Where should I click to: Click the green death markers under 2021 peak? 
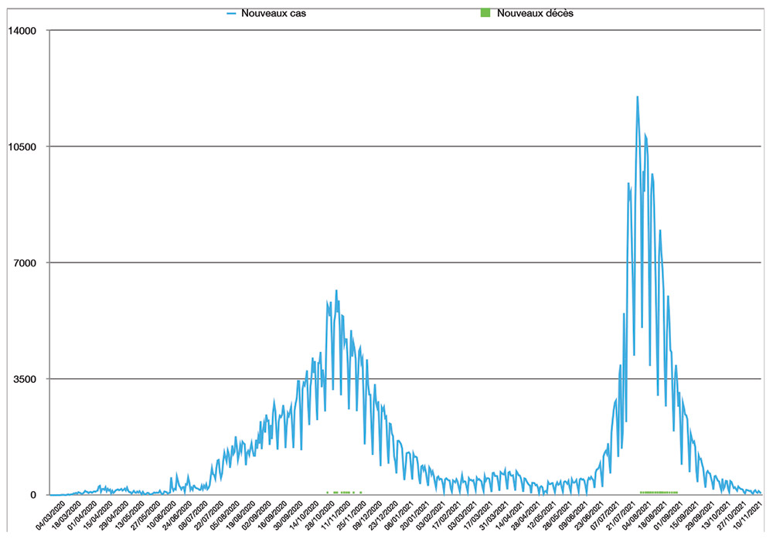[x=659, y=492]
